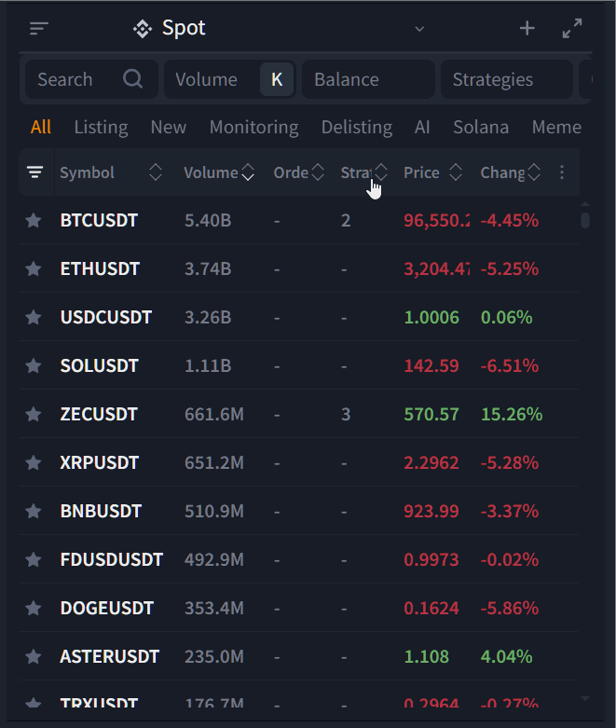The height and width of the screenshot is (728, 616).
Task: Sort by Symbol column arrows
Action: point(156,172)
